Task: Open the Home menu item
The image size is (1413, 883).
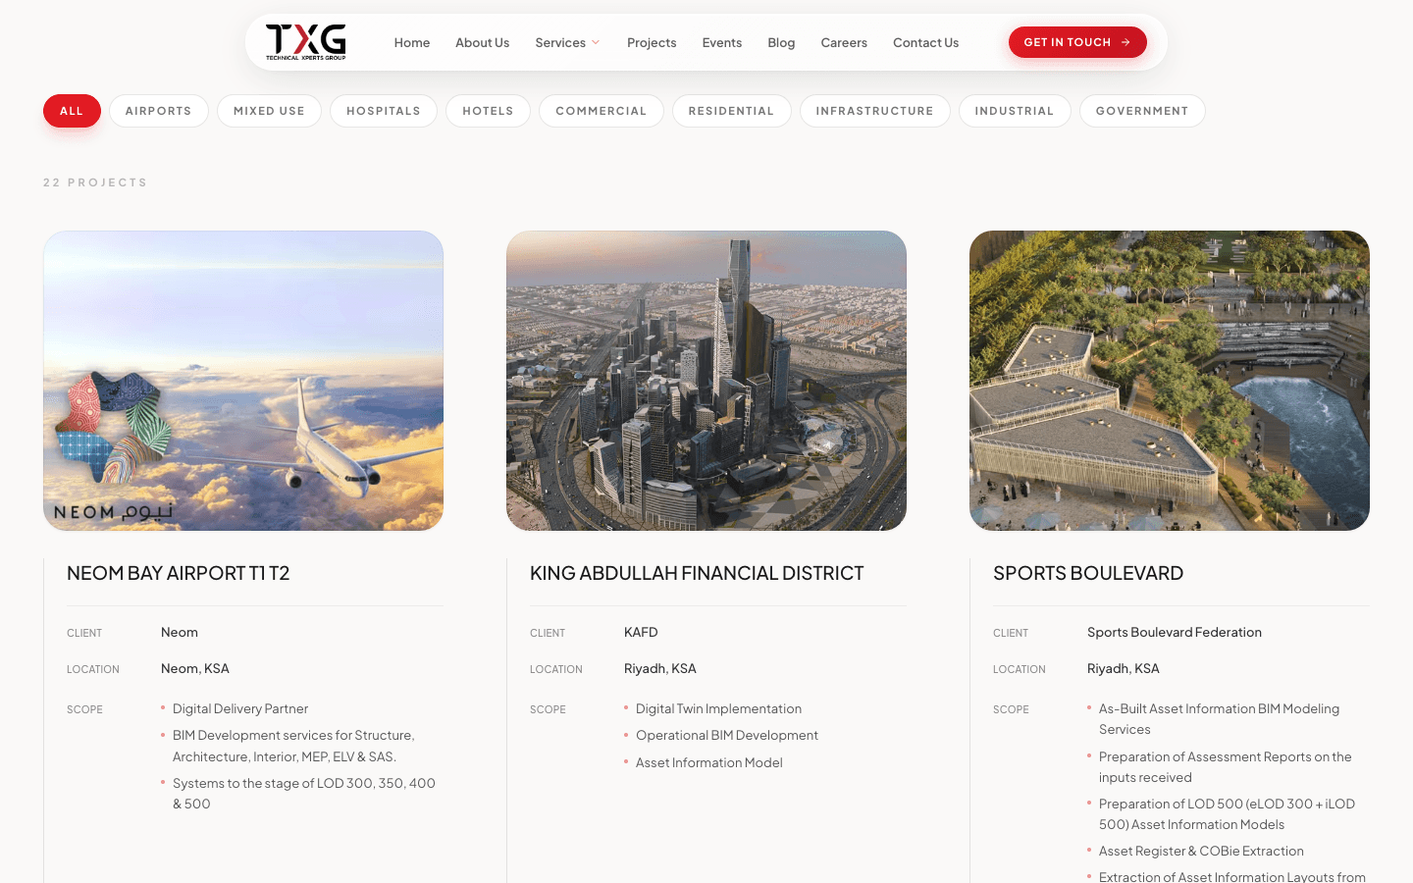Action: (412, 42)
